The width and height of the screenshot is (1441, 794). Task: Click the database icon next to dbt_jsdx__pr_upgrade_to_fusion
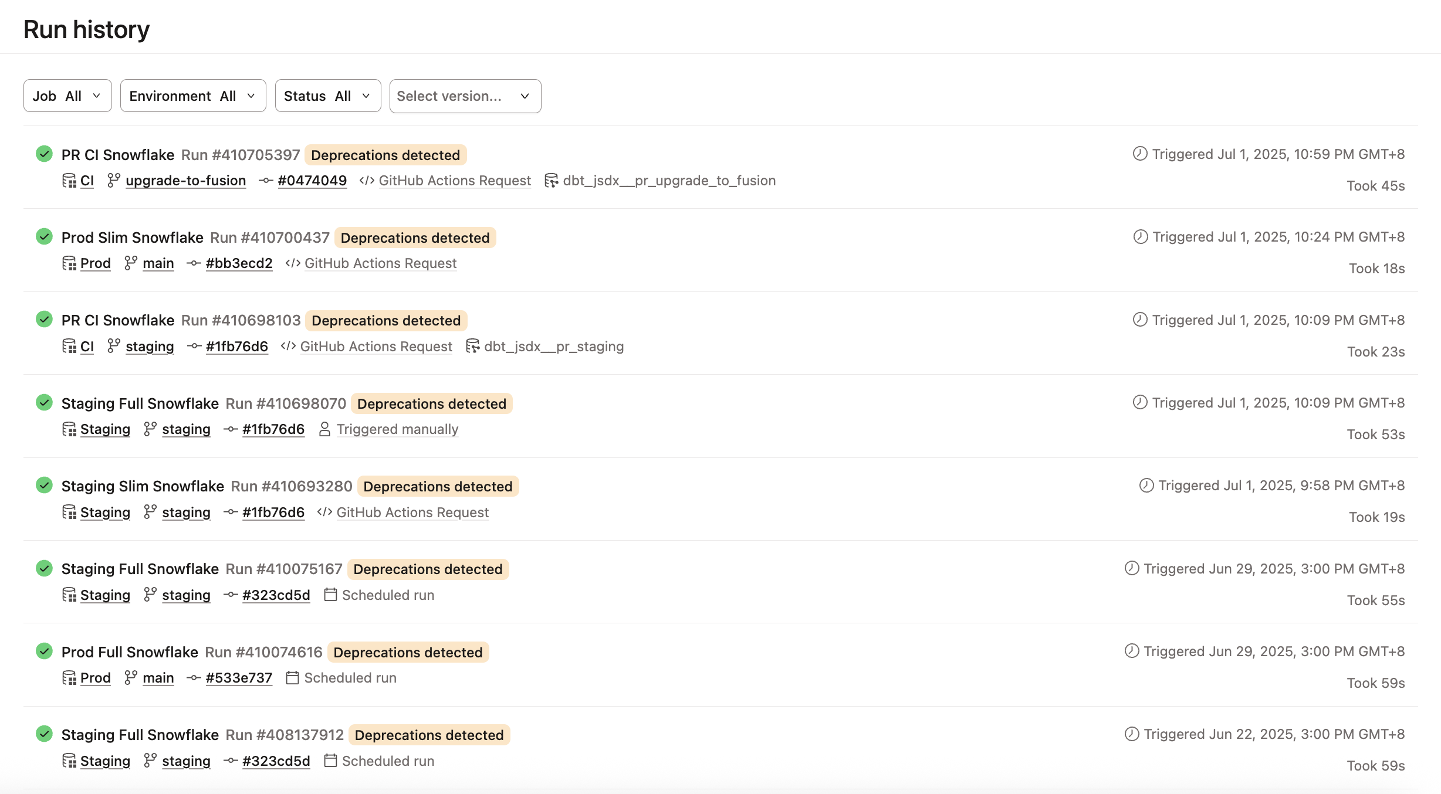tap(550, 181)
